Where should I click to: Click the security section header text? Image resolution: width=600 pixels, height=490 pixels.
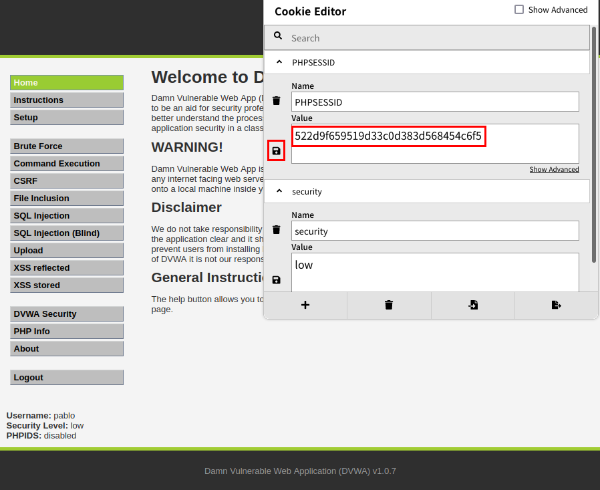[x=307, y=192]
